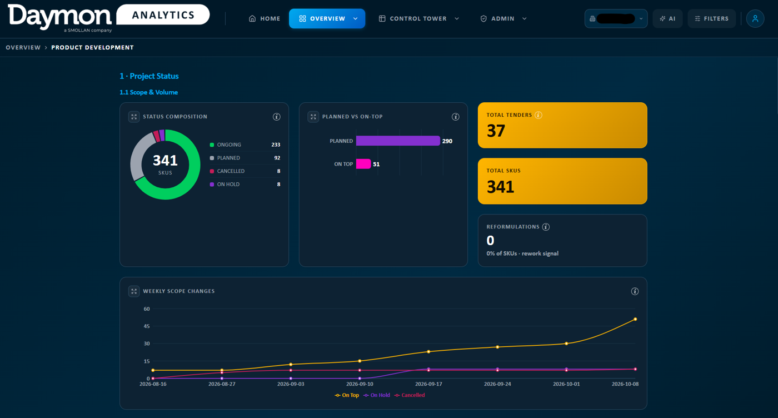The image size is (778, 418).
Task: Toggle the Ongoing legend entry
Action: [x=245, y=145]
